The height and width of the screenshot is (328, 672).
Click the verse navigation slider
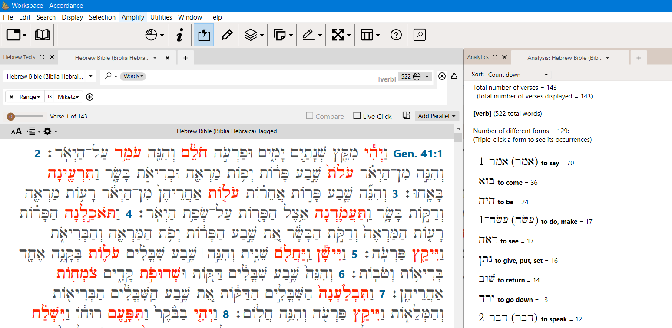tap(25, 116)
